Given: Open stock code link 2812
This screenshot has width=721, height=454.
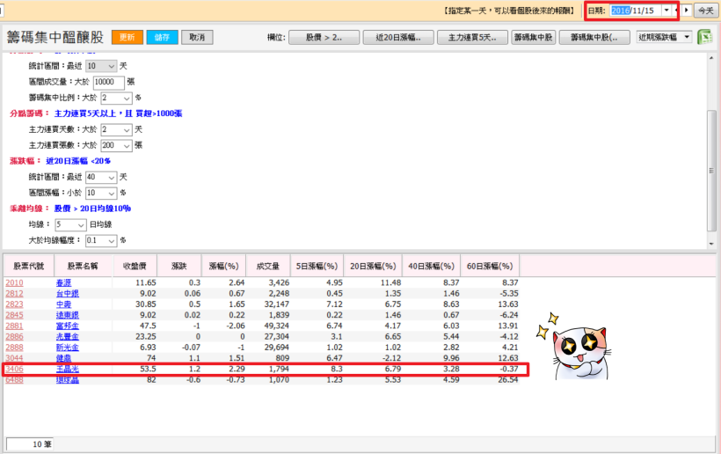Looking at the screenshot, I should pyautogui.click(x=14, y=294).
